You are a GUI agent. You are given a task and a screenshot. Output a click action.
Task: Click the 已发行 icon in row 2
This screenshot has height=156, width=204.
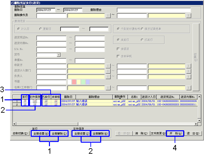click(x=46, y=105)
